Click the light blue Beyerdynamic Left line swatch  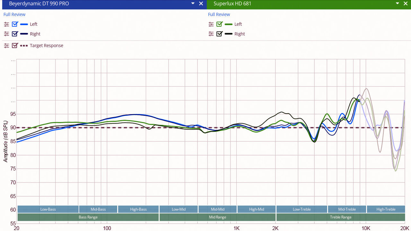click(24, 24)
